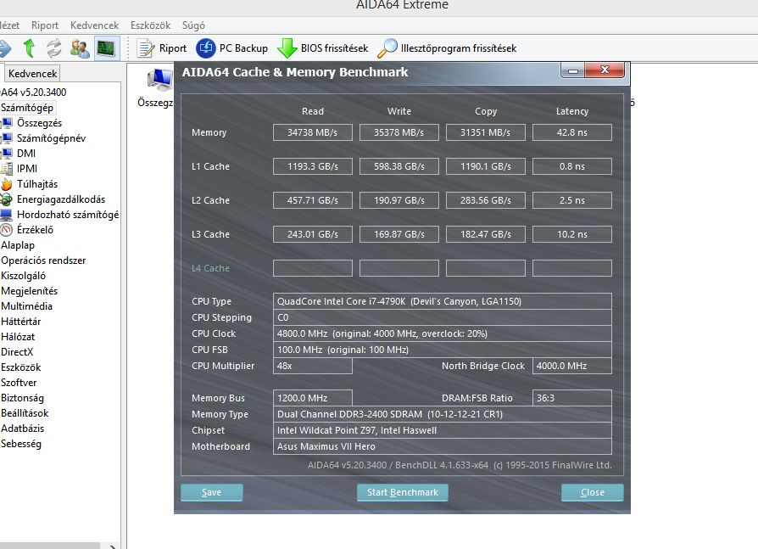Open the Kedvencek menu

[x=94, y=25]
